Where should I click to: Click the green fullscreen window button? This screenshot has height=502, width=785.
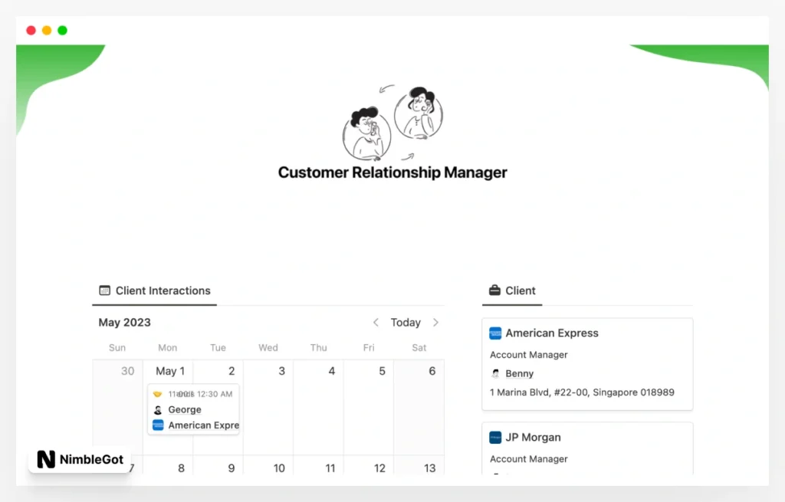tap(63, 31)
